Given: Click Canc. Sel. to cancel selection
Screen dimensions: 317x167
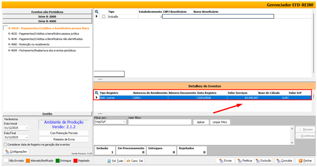Looking at the screenshot, I should (135, 160).
